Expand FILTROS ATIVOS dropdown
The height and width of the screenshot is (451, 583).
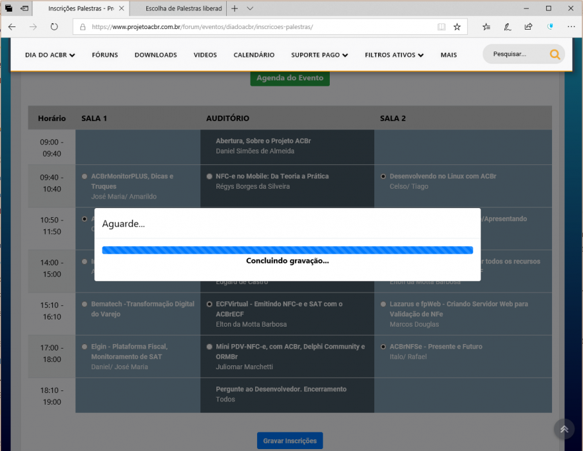[x=394, y=55]
